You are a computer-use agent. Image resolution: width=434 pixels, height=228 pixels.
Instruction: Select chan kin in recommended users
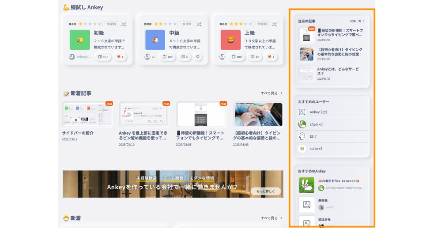(316, 124)
